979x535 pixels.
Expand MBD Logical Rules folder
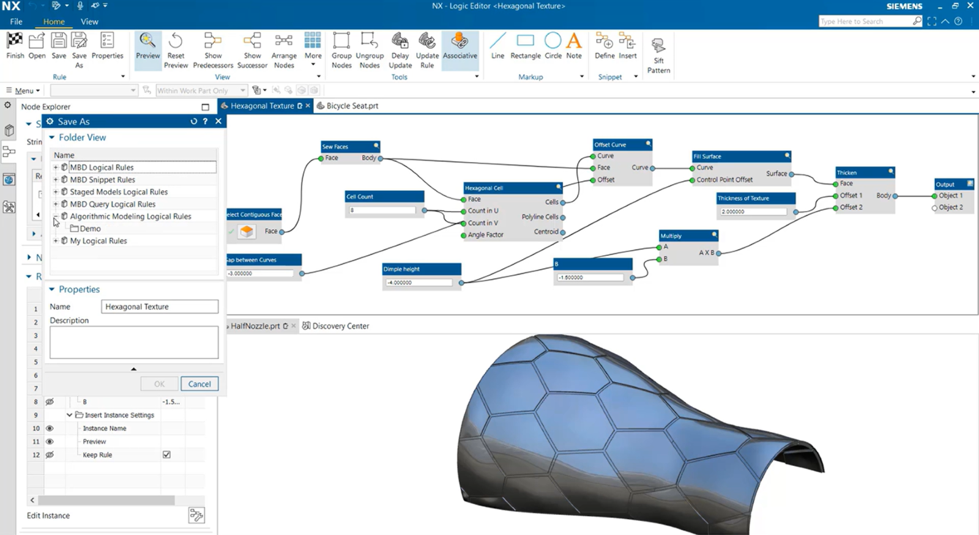pyautogui.click(x=56, y=167)
